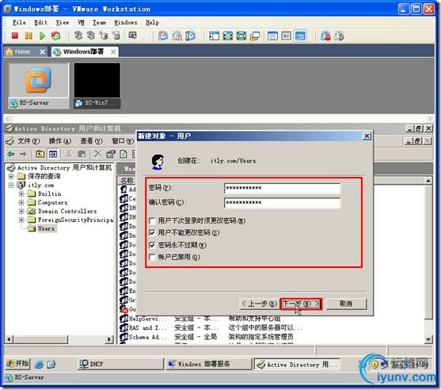Image resolution: width=441 pixels, height=390 pixels.
Task: Click Internet Explorer quick launch icon
Action: click(x=39, y=364)
